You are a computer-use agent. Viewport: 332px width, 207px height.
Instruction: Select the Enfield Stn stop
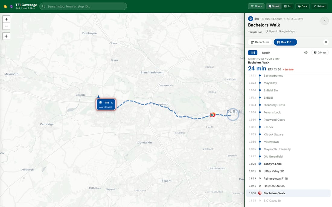(x=288, y=90)
